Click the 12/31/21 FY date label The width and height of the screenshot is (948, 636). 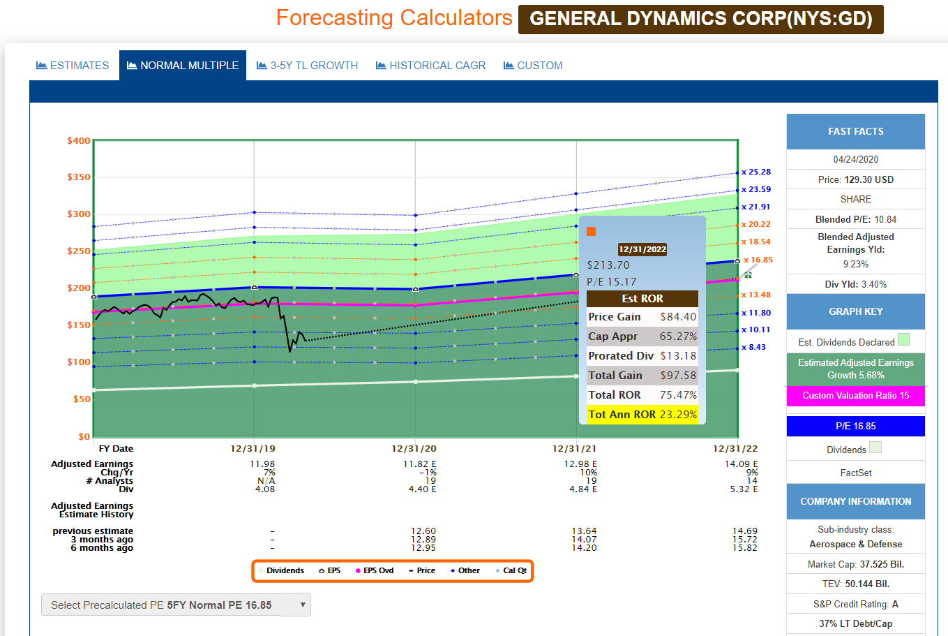coord(575,449)
